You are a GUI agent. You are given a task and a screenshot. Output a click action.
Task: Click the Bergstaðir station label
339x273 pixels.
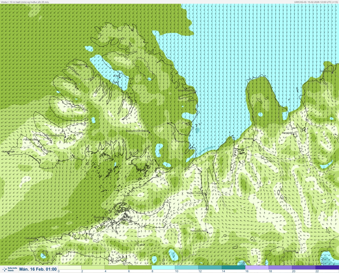point(287,133)
